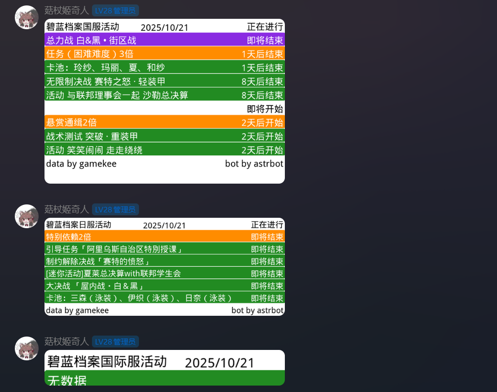The image size is (497, 392).
Task: Select the 引导任务「阿里乌斯自治区特別授课」 row
Action: (165, 248)
